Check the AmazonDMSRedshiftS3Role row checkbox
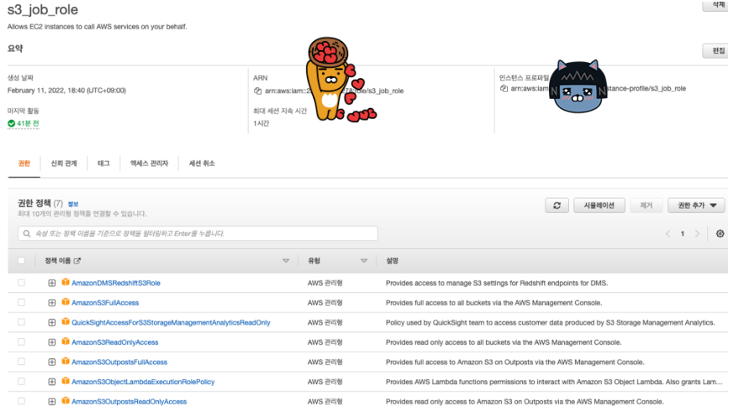Screen dimensions: 733x412 pos(21,282)
